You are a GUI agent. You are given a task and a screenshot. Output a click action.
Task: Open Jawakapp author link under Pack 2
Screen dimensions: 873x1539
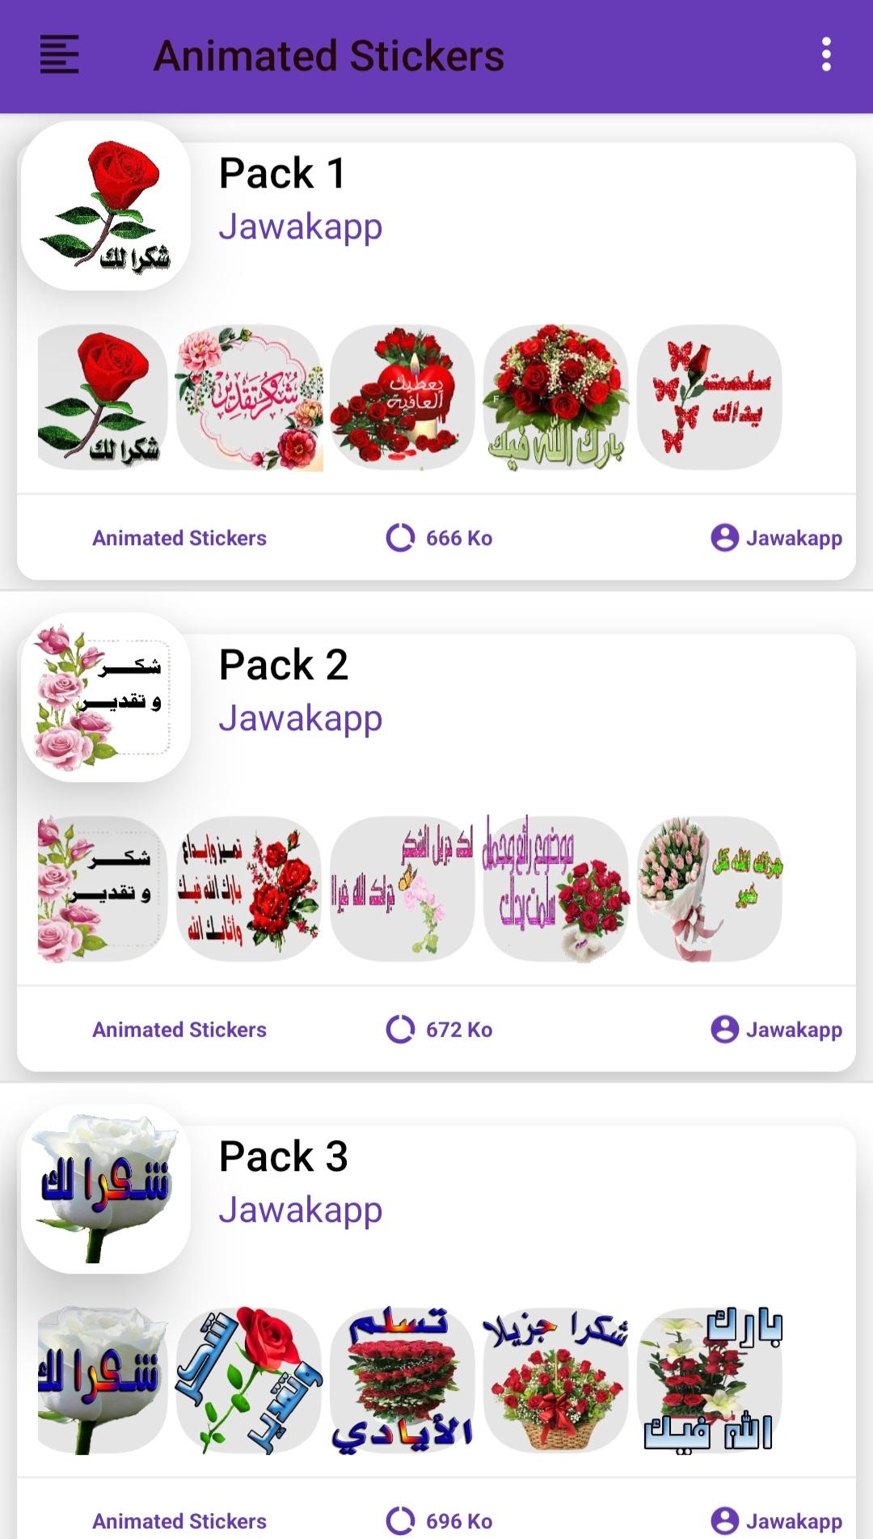tap(301, 718)
